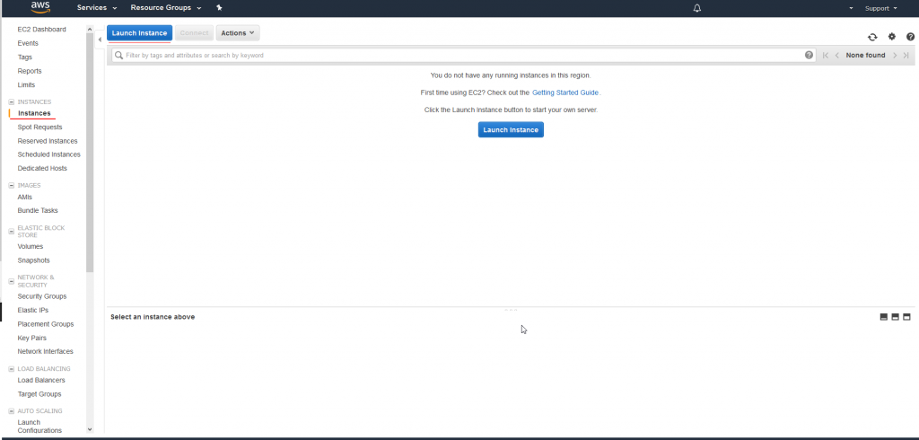919x440 pixels.
Task: Click the instance filter search field
Action: [463, 55]
